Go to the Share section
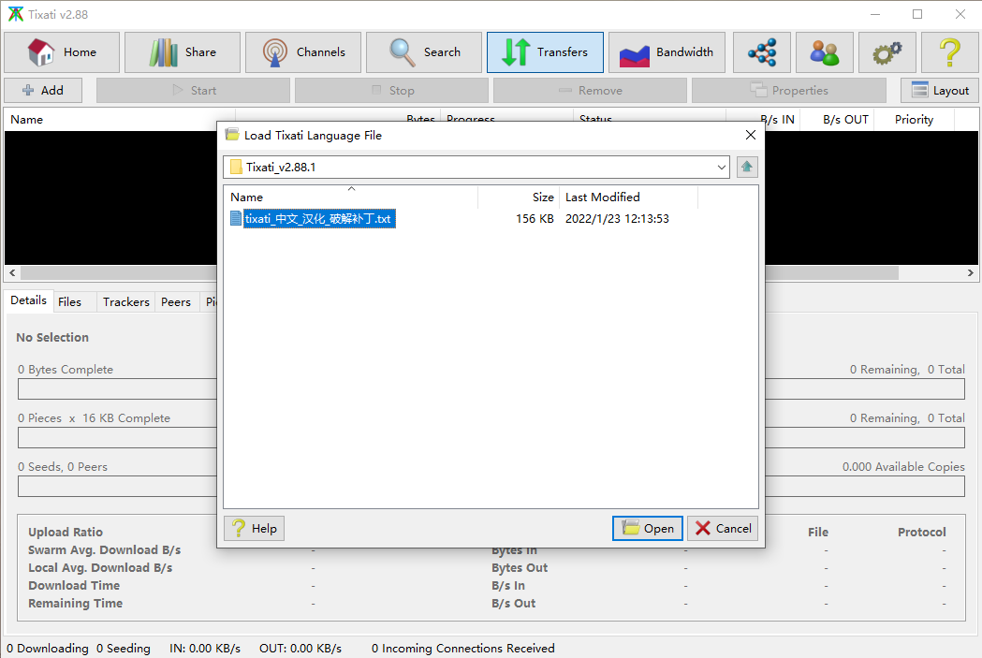This screenshot has height=658, width=982. pyautogui.click(x=183, y=52)
